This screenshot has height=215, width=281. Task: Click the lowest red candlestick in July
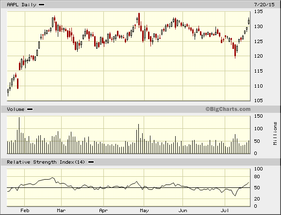235,51
